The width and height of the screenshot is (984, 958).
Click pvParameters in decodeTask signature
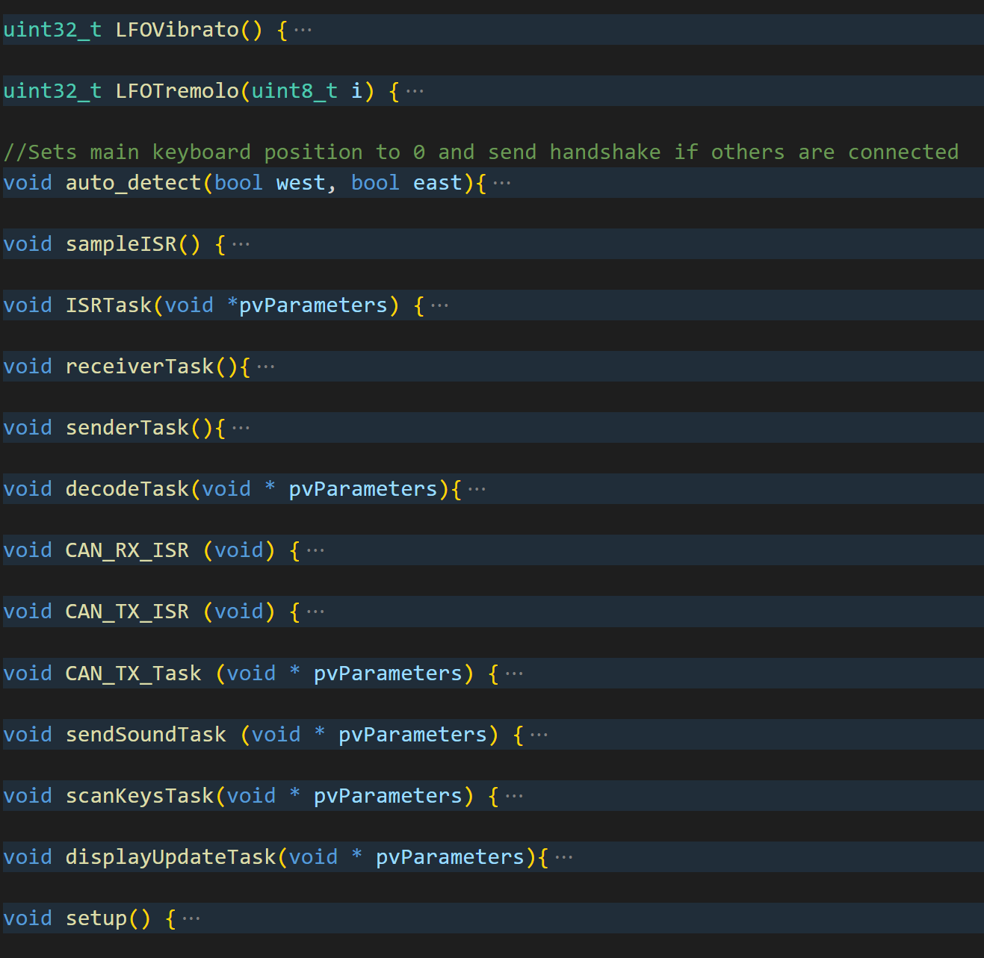tap(363, 489)
